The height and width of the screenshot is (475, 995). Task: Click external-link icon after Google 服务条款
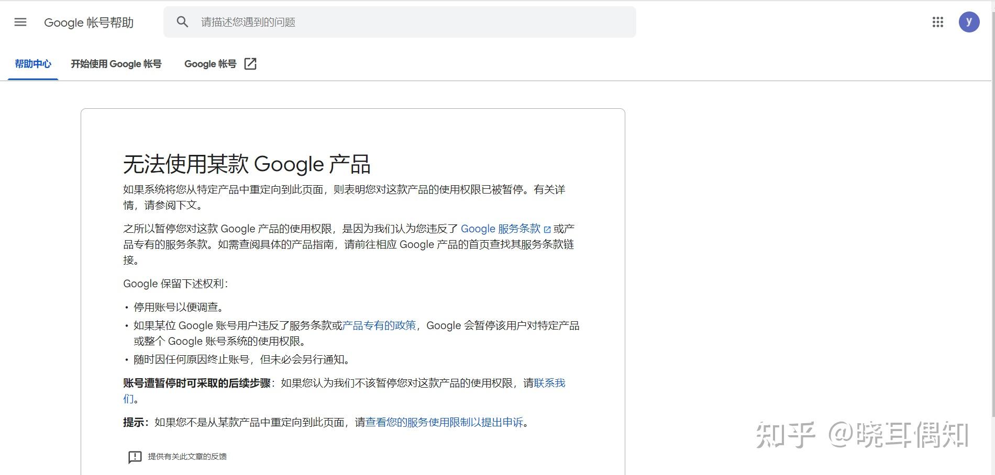click(547, 229)
